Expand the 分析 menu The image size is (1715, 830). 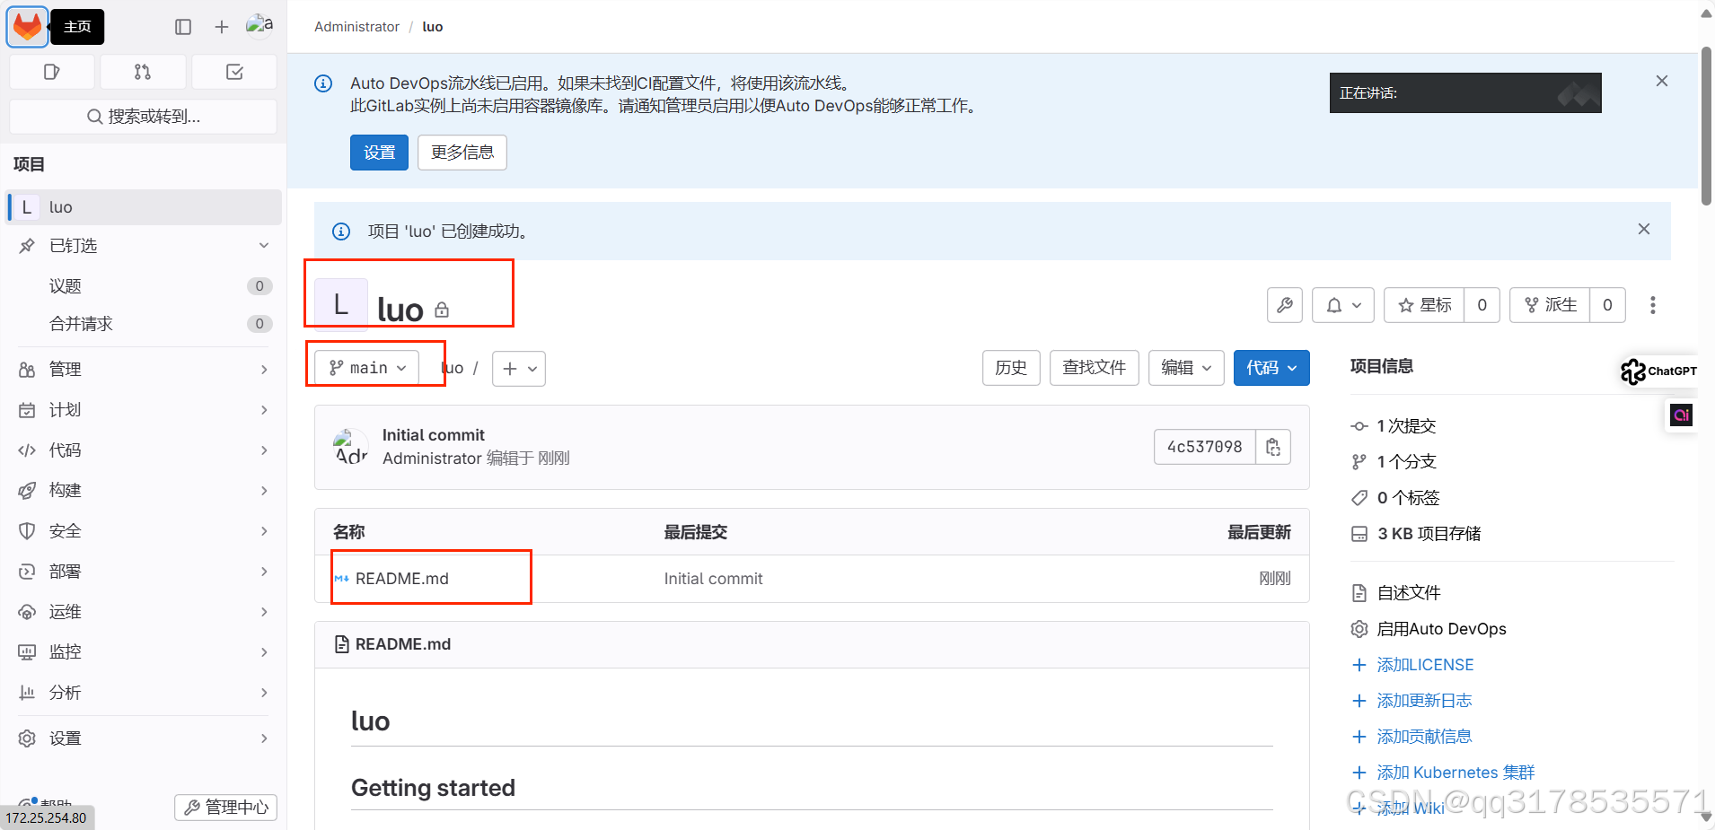click(x=144, y=693)
